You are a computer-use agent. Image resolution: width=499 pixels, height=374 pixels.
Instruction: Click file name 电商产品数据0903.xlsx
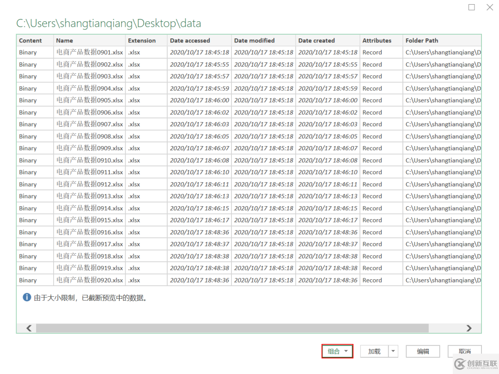coord(90,76)
